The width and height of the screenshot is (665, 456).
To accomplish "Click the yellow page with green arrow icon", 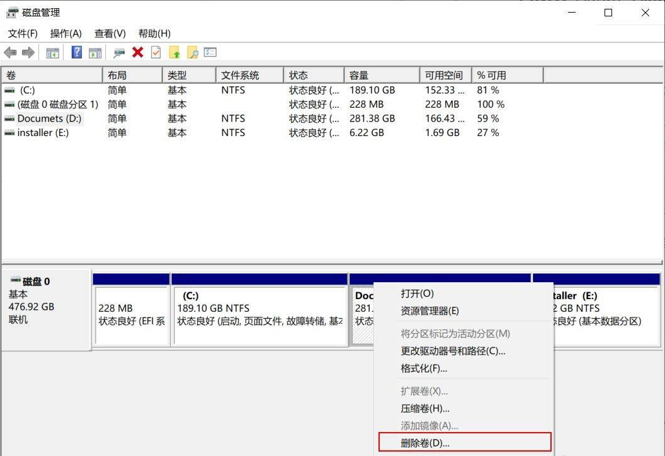I will tap(174, 53).
